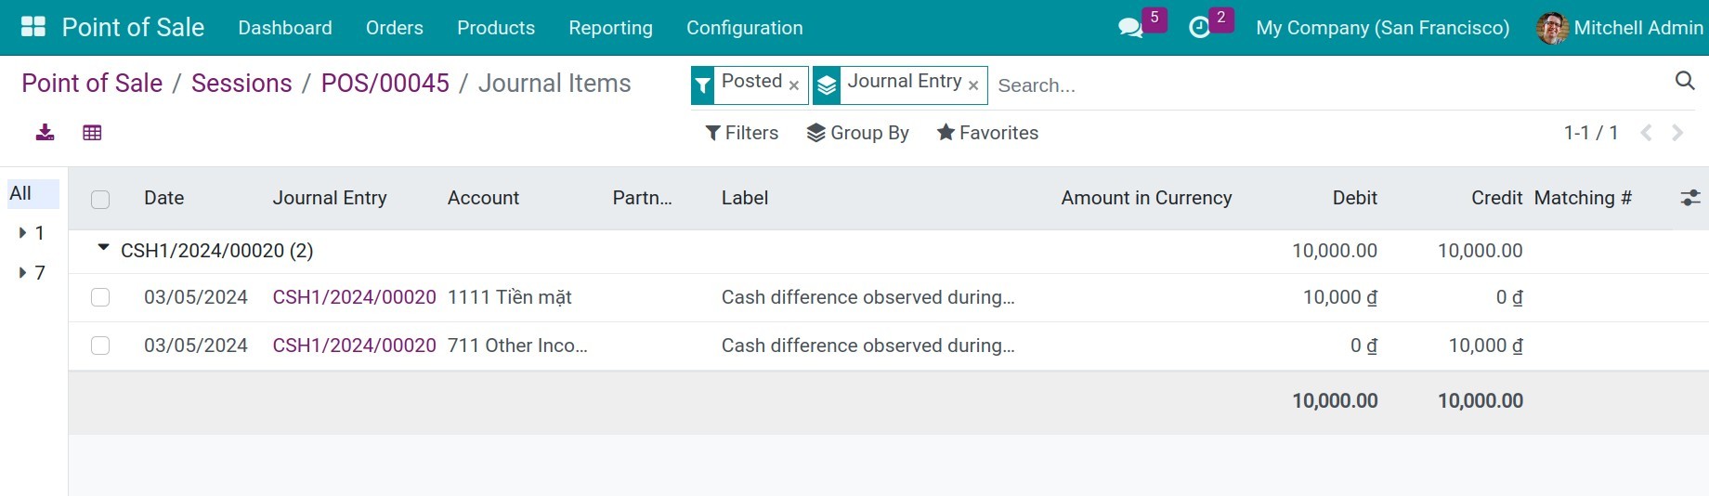1709x496 pixels.
Task: Sort by Credit column header
Action: (1496, 198)
